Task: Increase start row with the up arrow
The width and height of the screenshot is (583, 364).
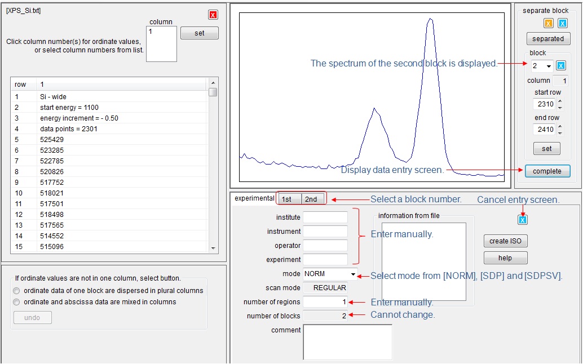Action: (x=560, y=101)
